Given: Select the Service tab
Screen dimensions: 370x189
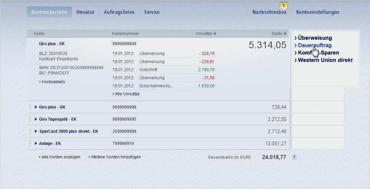Looking at the screenshot, I should (152, 12).
